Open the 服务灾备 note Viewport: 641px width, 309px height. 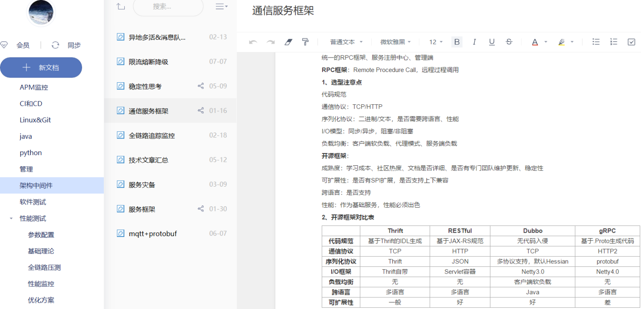click(170, 185)
